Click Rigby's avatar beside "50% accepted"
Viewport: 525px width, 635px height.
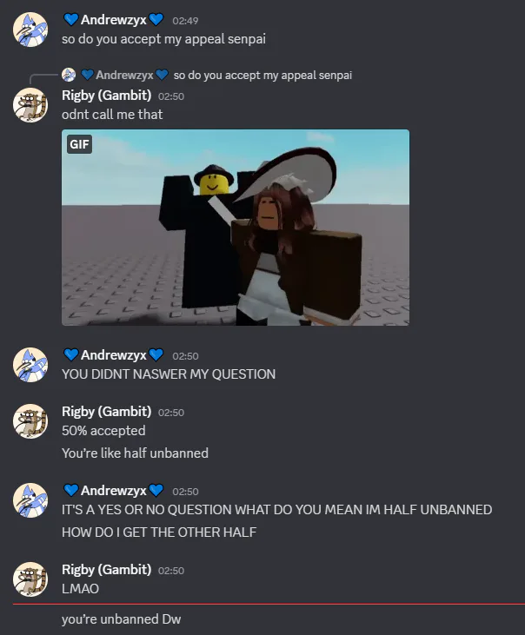pos(30,421)
